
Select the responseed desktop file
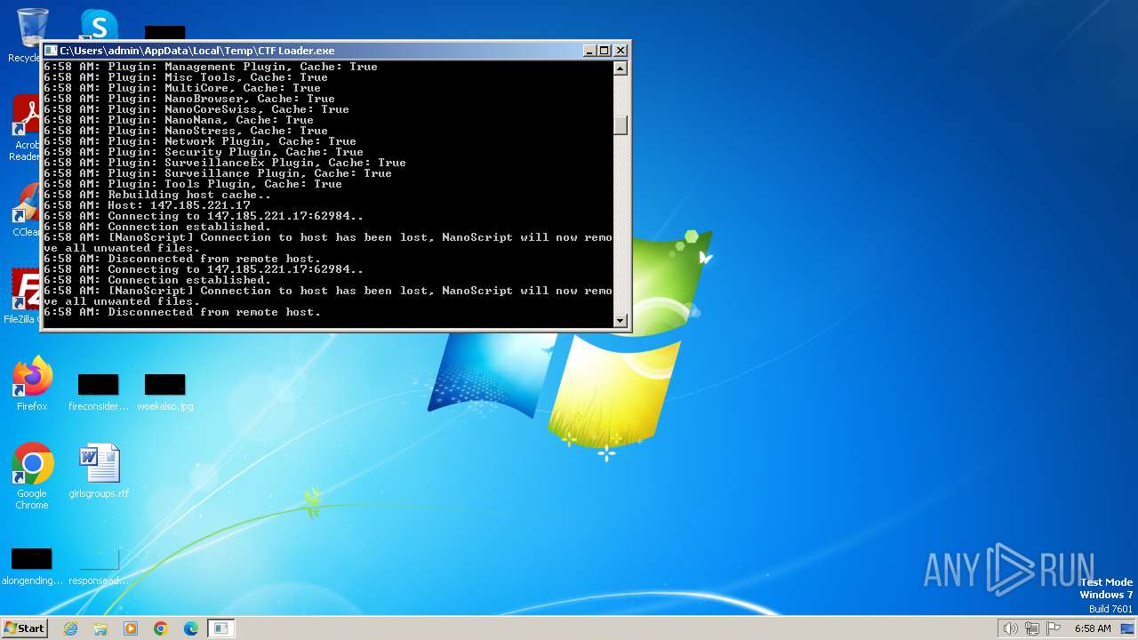(99, 566)
